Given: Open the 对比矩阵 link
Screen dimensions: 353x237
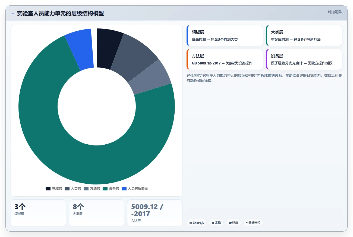Looking at the screenshot, I should click(x=335, y=12).
